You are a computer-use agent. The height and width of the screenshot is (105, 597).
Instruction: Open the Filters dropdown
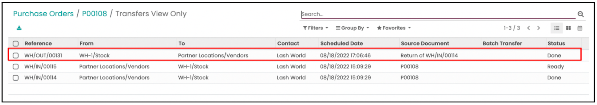tap(316, 28)
